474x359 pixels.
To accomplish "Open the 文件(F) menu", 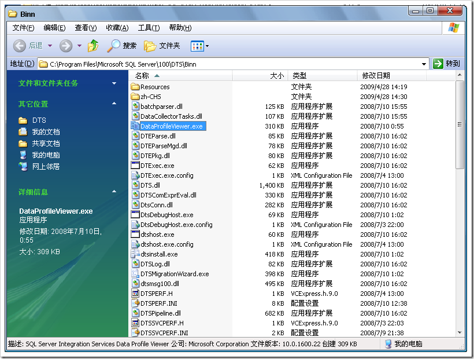I will point(23,28).
